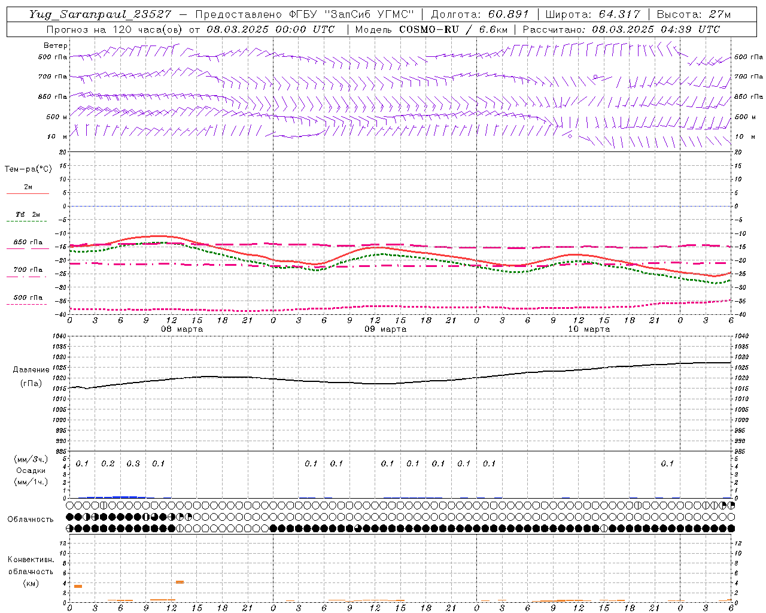Viewport: 766px width, 613px height.
Task: Click the '(мм/1ч.)' precipitation unit label
Action: click(31, 482)
